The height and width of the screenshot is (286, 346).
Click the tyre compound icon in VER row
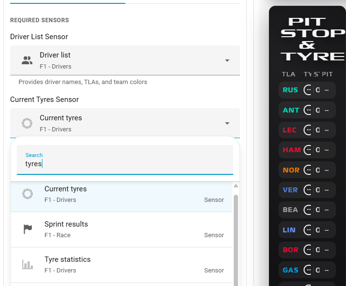coord(308,190)
